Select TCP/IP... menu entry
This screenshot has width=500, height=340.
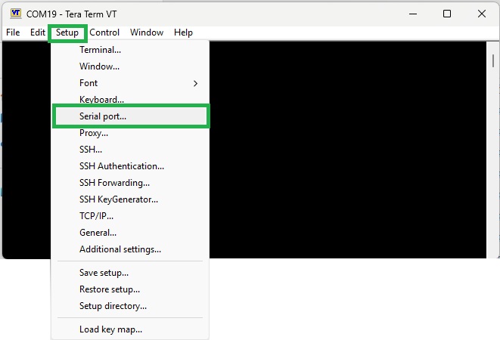click(130, 216)
